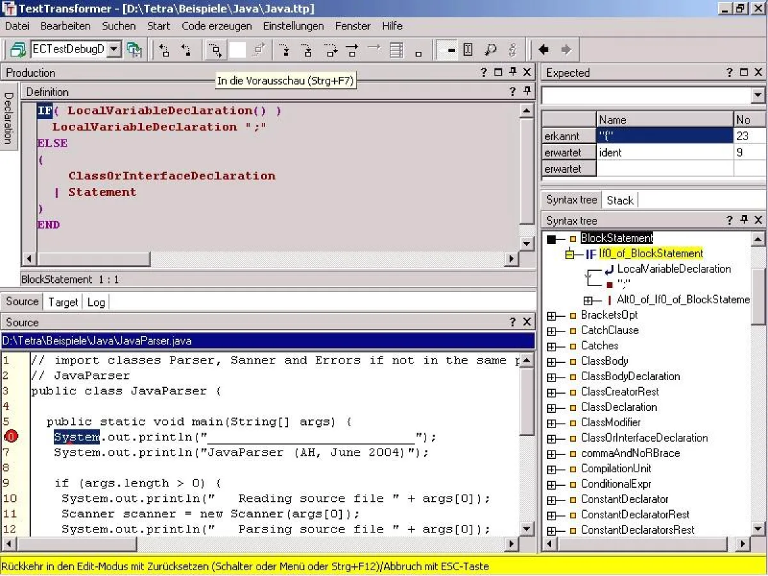This screenshot has width=768, height=576.
Task: Click the '?' help button on the Source panel
Action: click(x=511, y=321)
